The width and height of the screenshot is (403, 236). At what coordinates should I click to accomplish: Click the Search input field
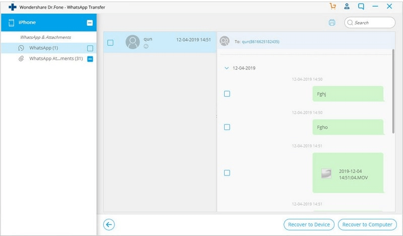point(373,23)
